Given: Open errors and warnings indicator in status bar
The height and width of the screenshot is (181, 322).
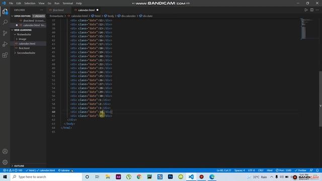Looking at the screenshot, I should (x=12, y=170).
